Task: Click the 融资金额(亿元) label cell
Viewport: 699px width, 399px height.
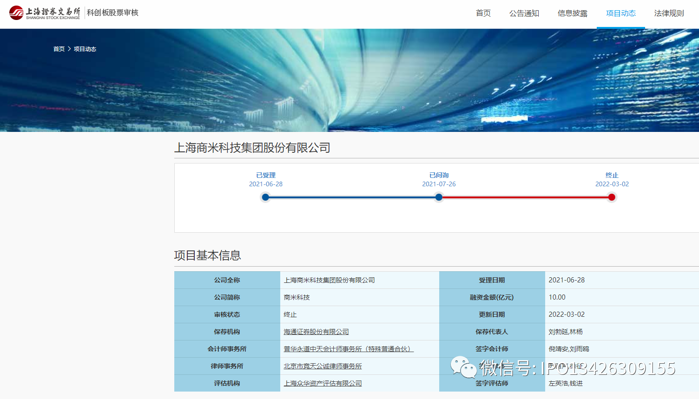Action: pos(492,297)
